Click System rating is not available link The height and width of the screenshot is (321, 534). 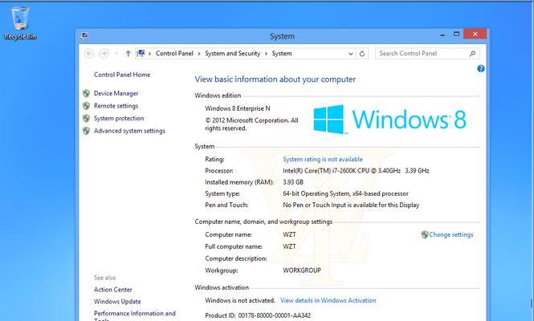[x=323, y=159]
